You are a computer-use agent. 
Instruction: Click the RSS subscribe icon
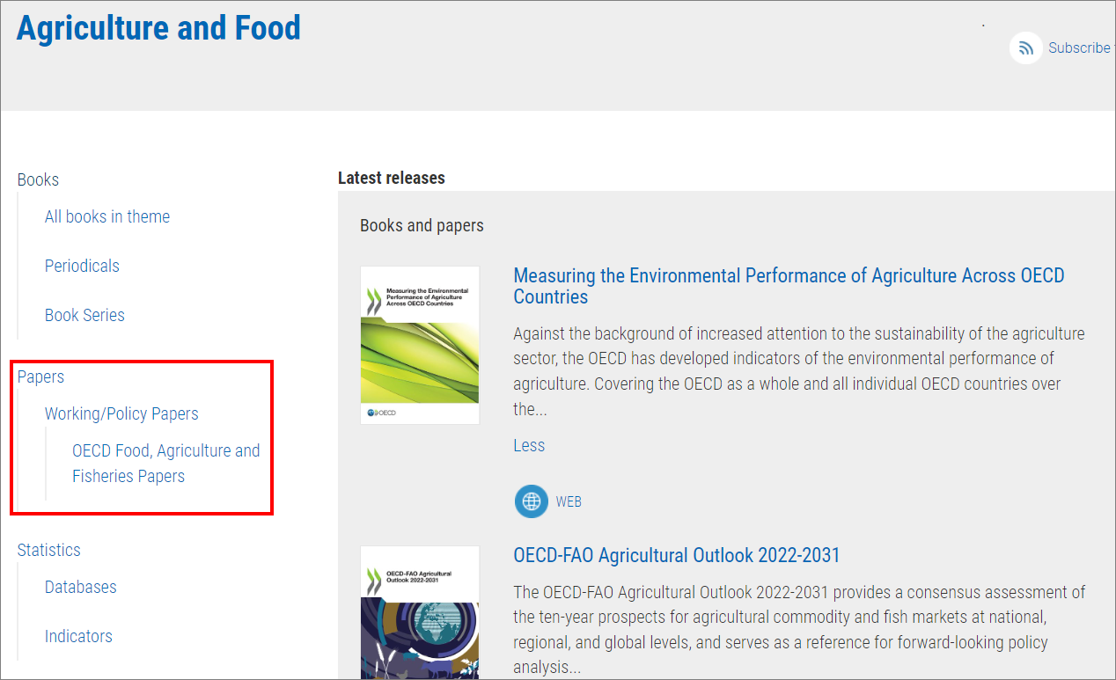tap(1025, 48)
